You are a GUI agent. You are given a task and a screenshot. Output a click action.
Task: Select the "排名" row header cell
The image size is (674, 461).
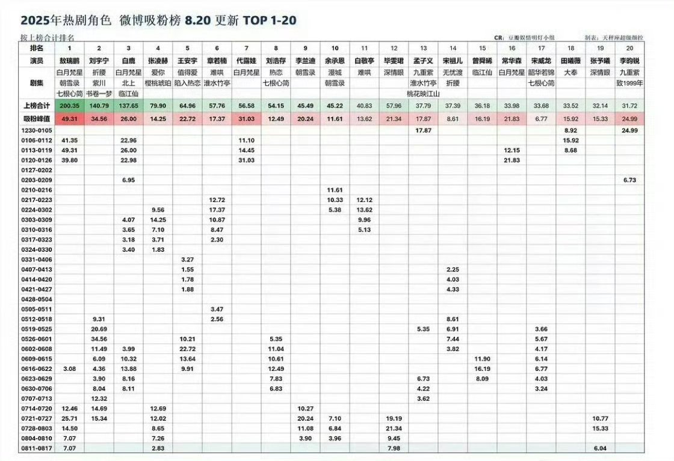37,48
